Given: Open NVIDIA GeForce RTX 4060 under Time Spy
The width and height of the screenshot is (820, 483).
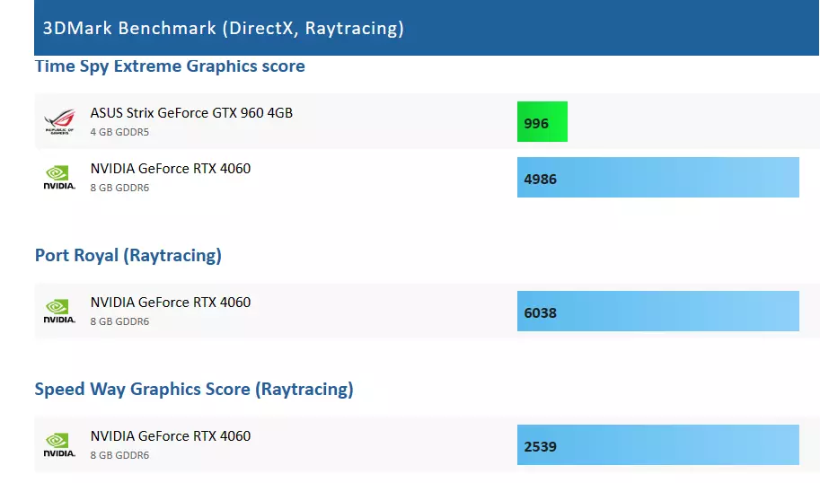Looking at the screenshot, I should pyautogui.click(x=171, y=168).
